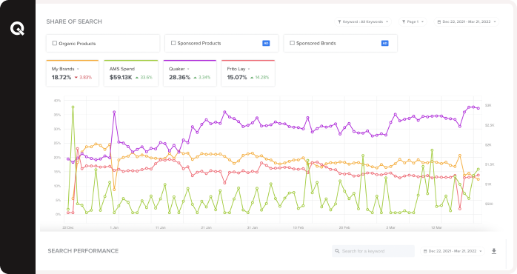Screen dimensions: 517x274
Task: Click the 3.34% increase indicator under Quaker
Action: click(x=201, y=78)
